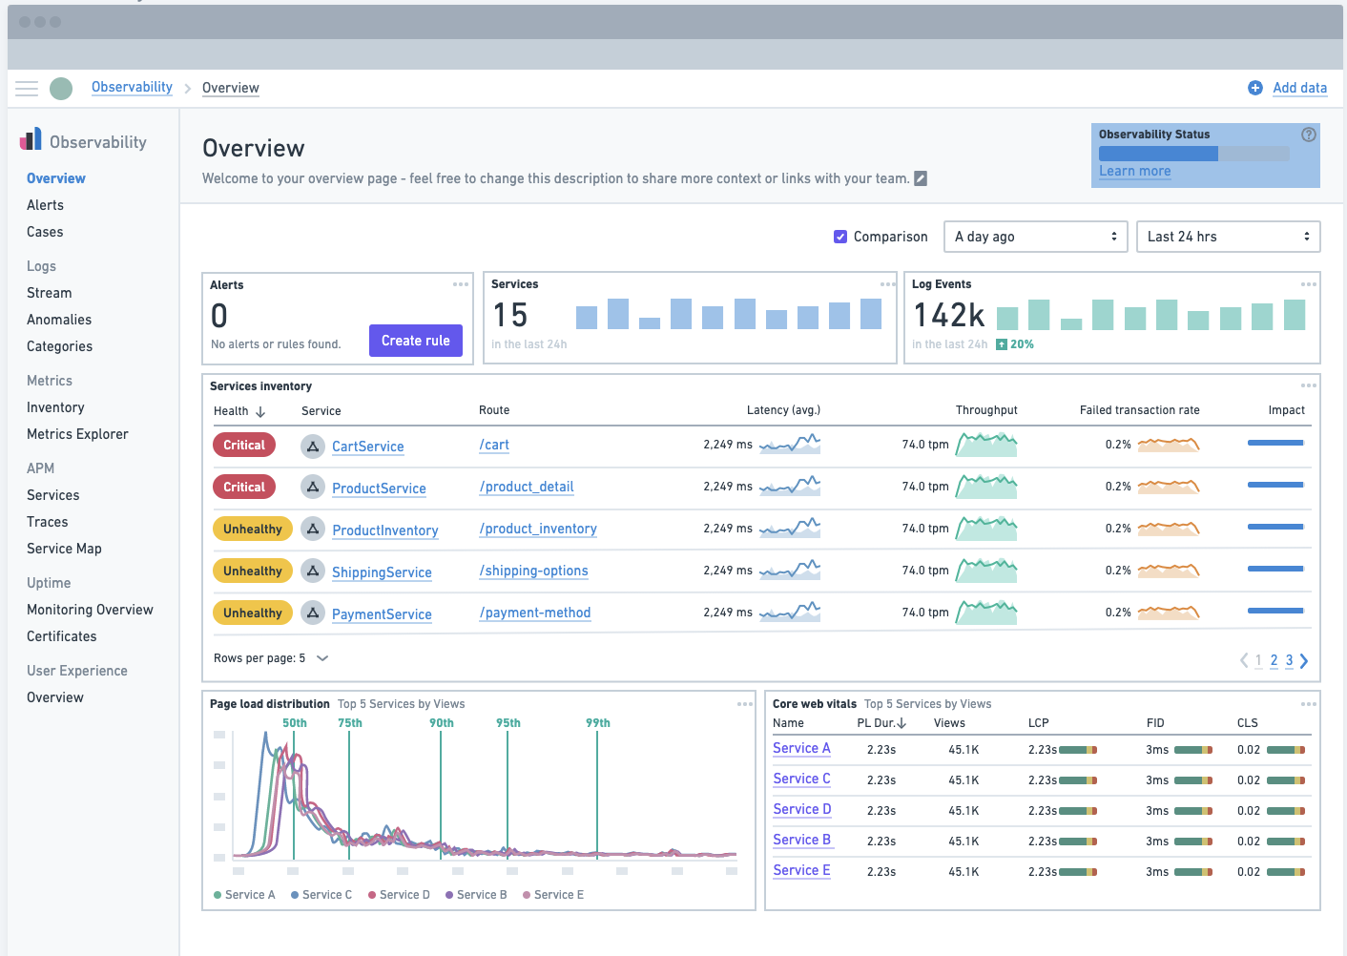This screenshot has width=1347, height=956.
Task: Open Certificates under Uptime
Action: (x=62, y=636)
